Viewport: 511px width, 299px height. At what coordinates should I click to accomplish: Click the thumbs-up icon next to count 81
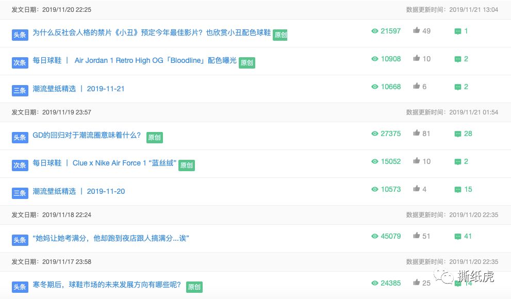tap(417, 133)
